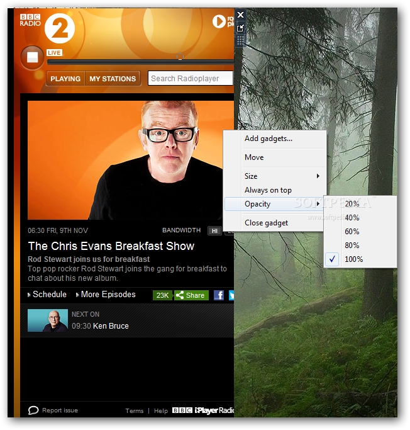Click the 'Rod Stewart joins us for breakfast' text
410x430 pixels.
(89, 259)
